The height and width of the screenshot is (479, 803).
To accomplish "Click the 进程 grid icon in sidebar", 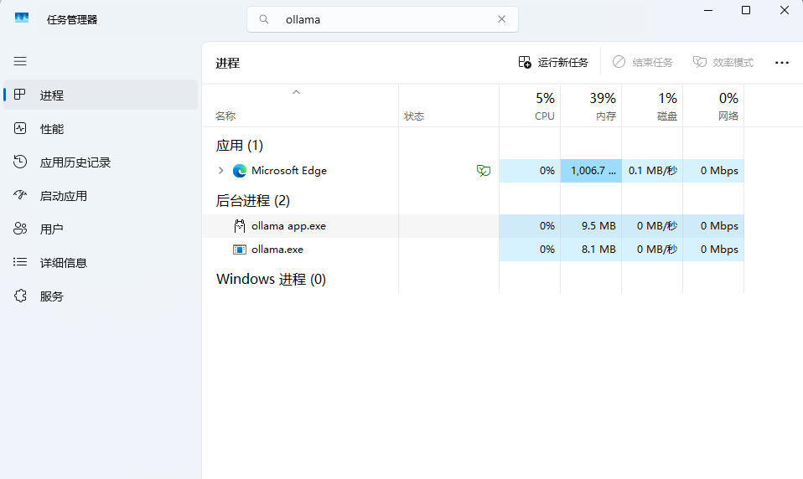I will (x=20, y=94).
